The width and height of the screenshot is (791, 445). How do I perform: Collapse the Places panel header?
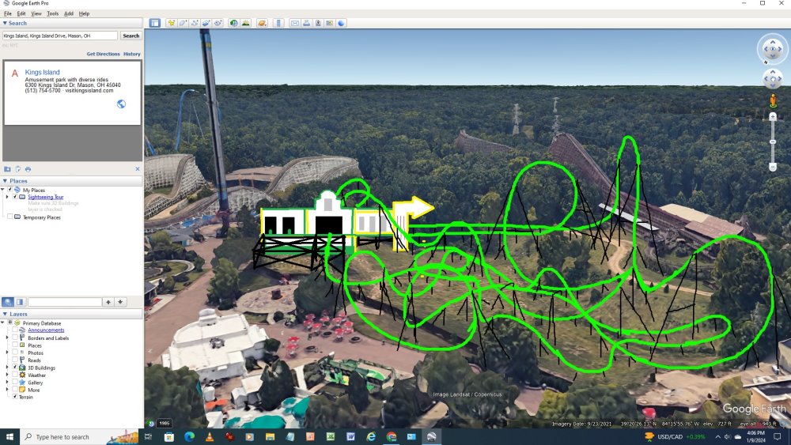(6, 181)
